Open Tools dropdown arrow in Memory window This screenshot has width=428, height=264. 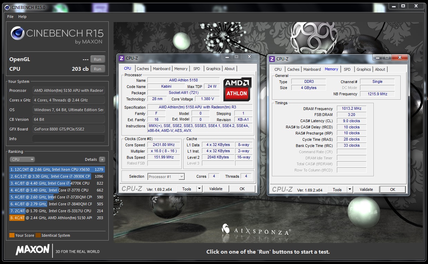tap(350, 189)
